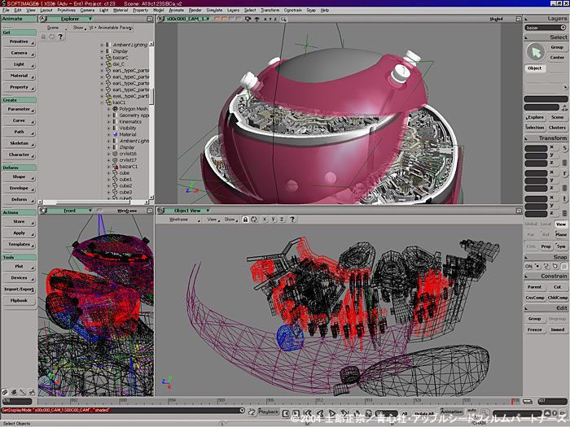This screenshot has height=427, width=570.
Task: Click the lock icon in Object View toolbar
Action: click(x=245, y=220)
